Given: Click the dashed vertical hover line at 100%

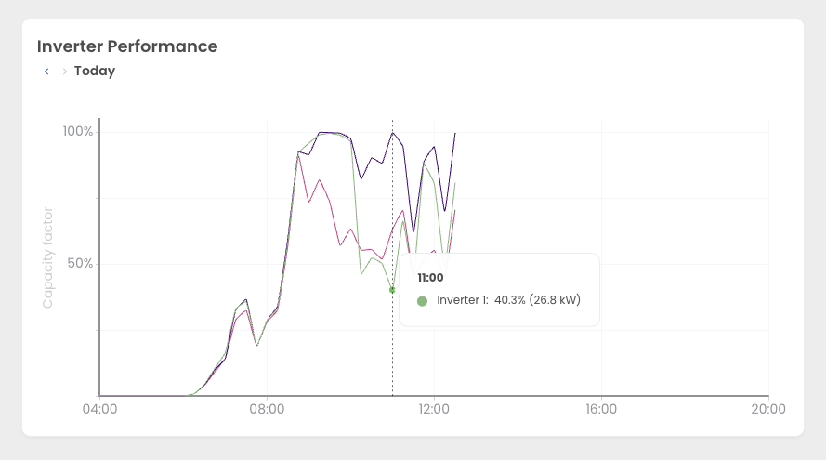Looking at the screenshot, I should pos(392,132).
